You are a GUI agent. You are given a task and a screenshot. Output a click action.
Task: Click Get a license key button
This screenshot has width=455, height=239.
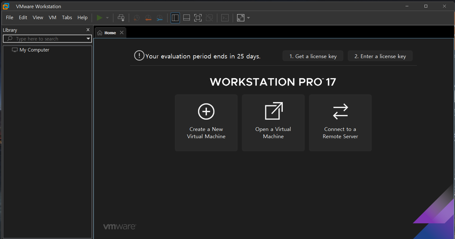pyautogui.click(x=313, y=56)
